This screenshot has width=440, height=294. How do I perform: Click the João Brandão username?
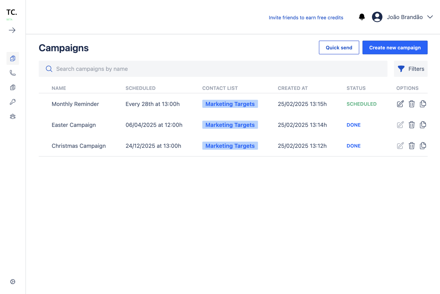(405, 17)
